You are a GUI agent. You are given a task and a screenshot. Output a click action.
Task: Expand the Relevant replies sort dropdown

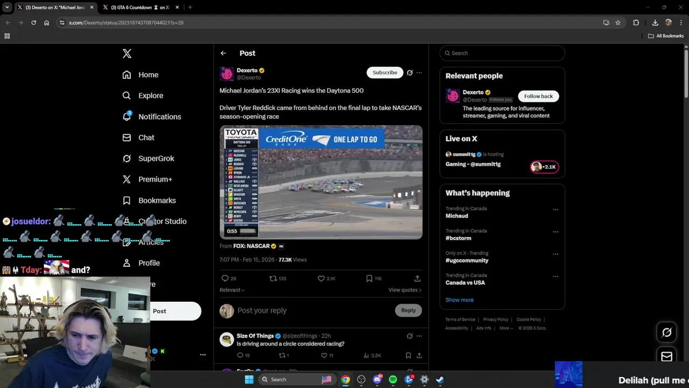(232, 290)
